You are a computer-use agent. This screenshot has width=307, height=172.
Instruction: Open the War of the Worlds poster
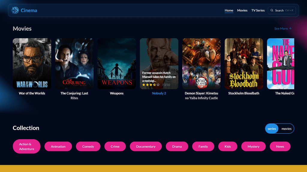click(x=32, y=64)
